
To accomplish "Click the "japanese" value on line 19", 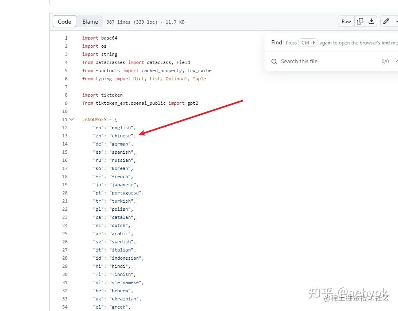I will [x=123, y=185].
